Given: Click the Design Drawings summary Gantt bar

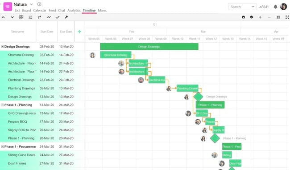Looking at the screenshot, I should pyautogui.click(x=149, y=47).
